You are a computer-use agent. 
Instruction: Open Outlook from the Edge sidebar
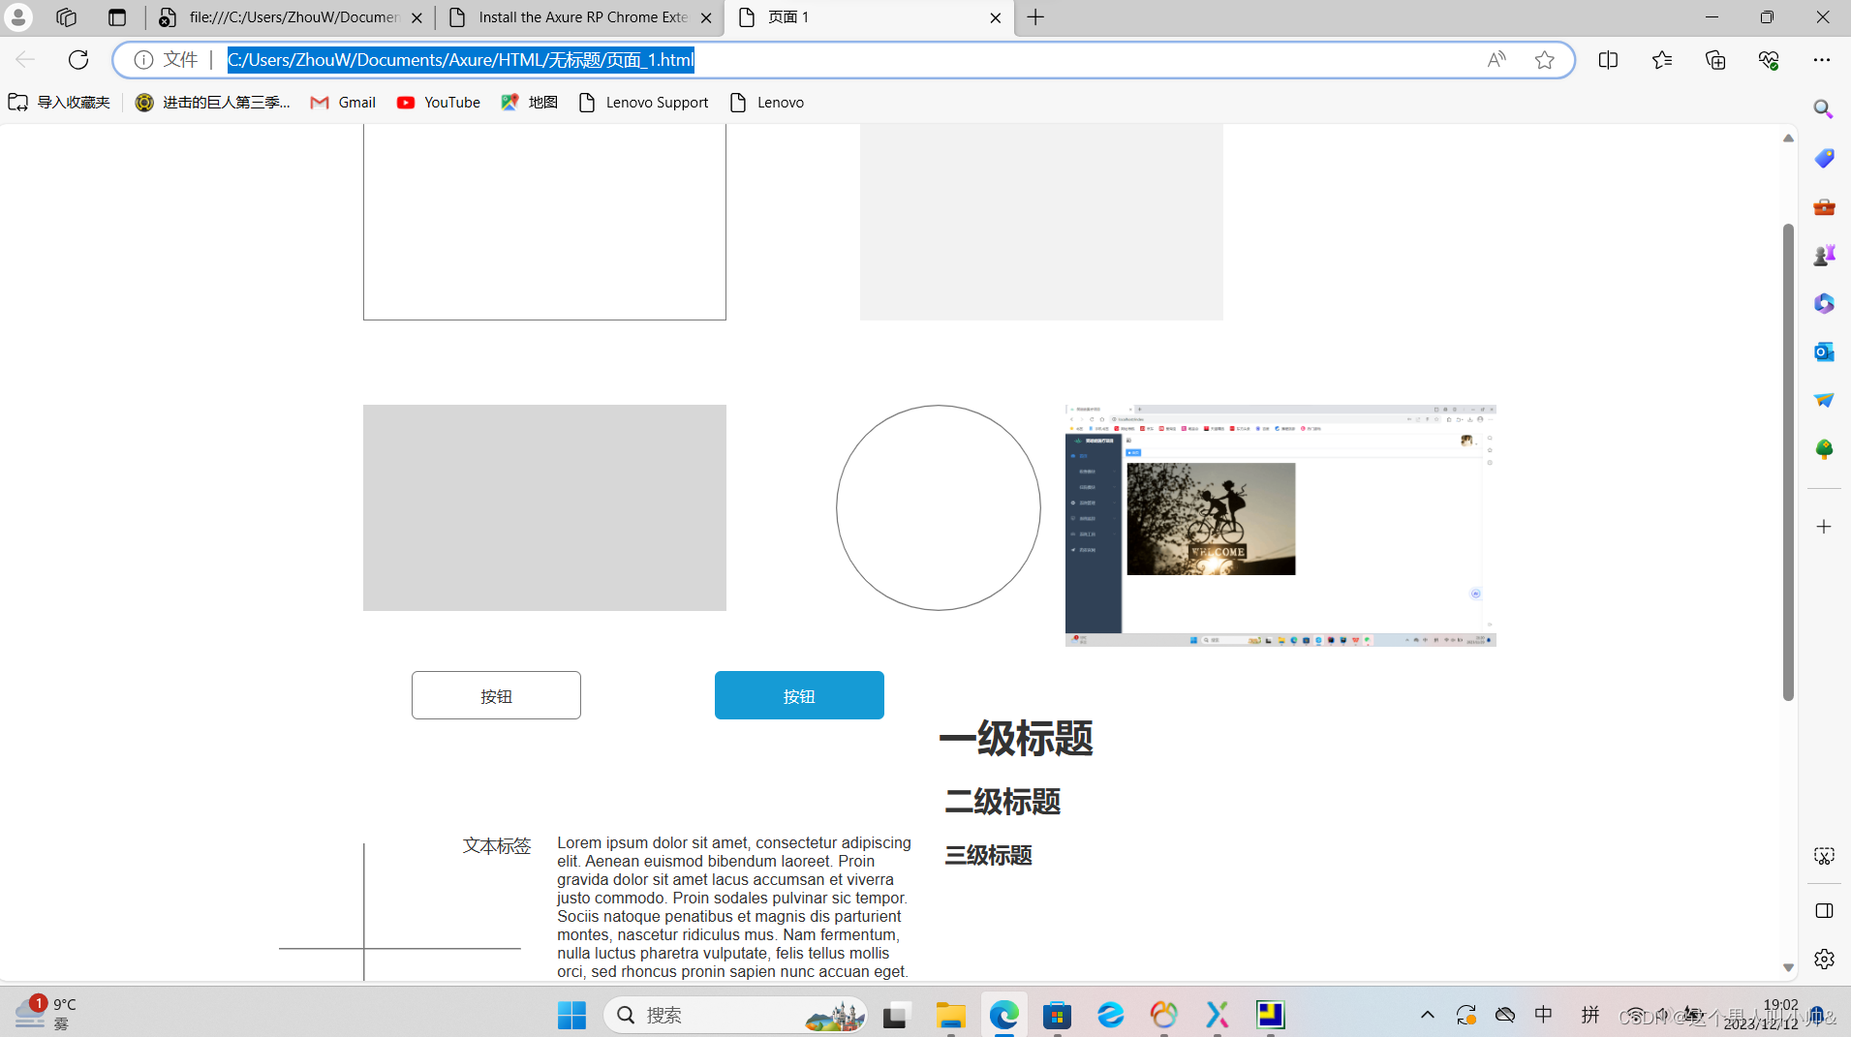coord(1825,351)
